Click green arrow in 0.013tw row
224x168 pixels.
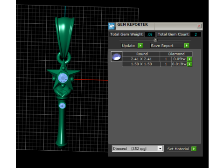pos(189,64)
